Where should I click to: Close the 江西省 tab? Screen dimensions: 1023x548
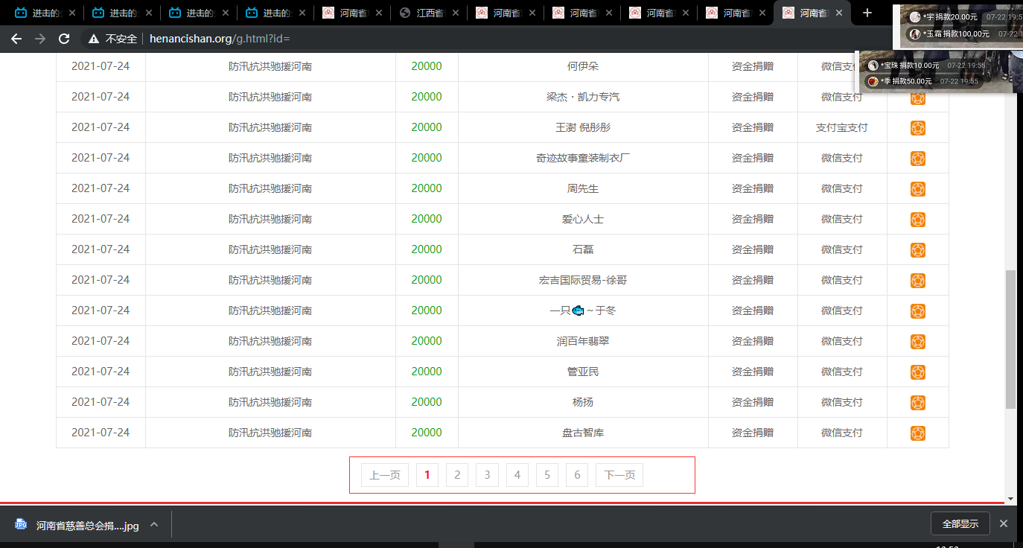456,13
